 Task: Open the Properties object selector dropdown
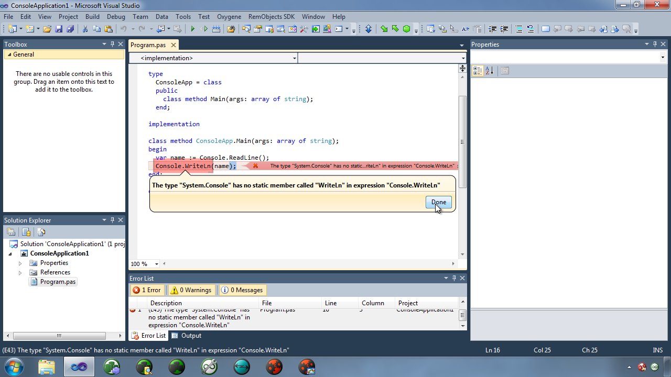coord(663,57)
